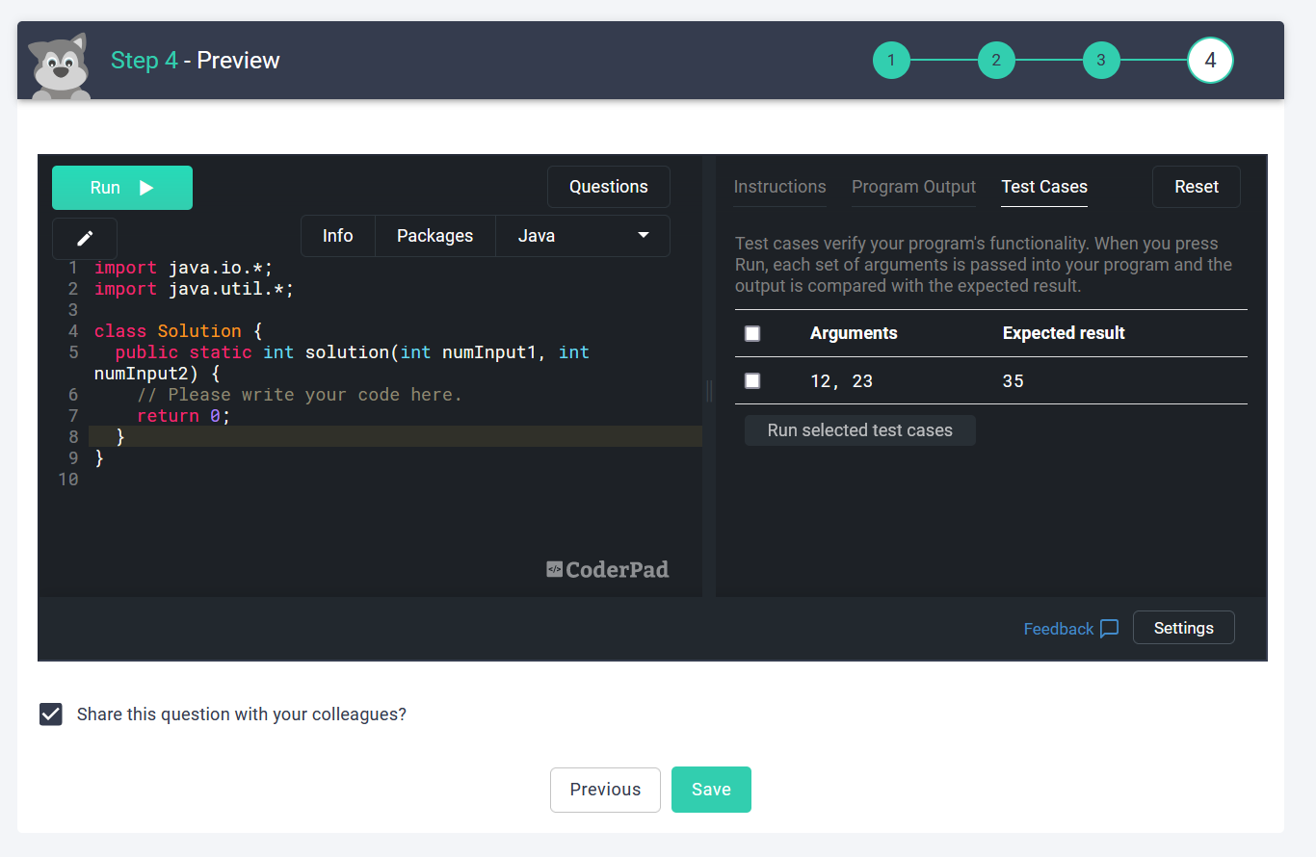
Task: Click the '12, 23' arguments cell
Action: click(x=841, y=381)
